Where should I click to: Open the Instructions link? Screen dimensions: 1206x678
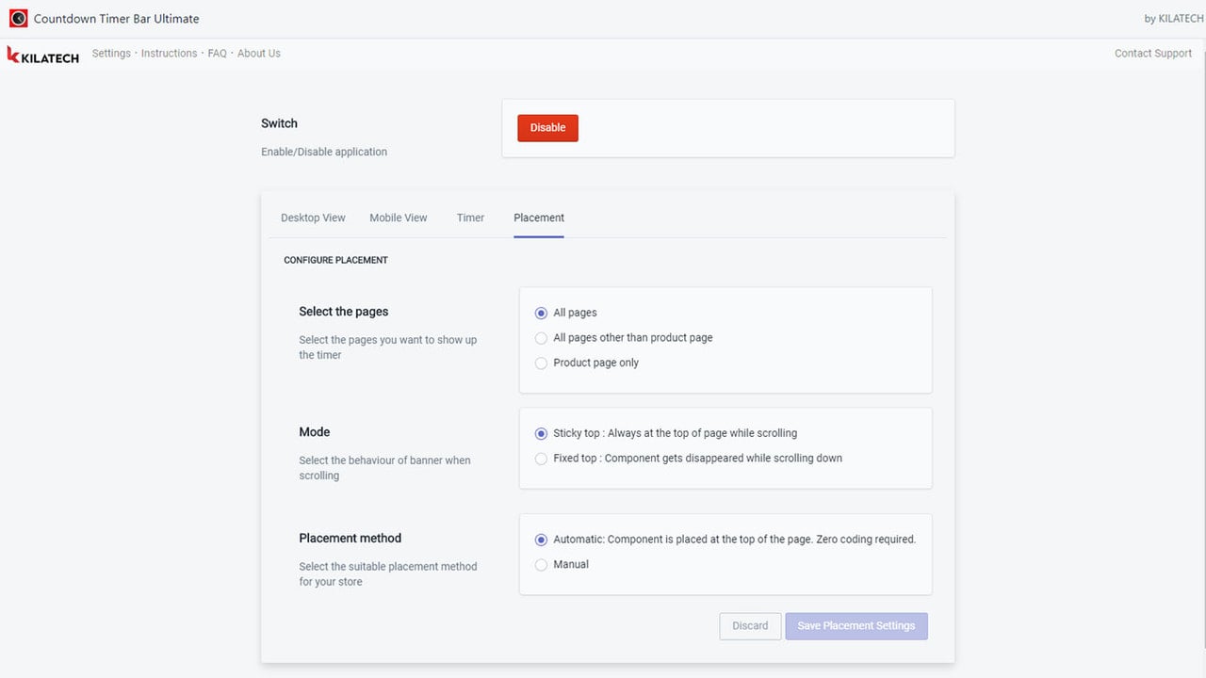coord(169,54)
